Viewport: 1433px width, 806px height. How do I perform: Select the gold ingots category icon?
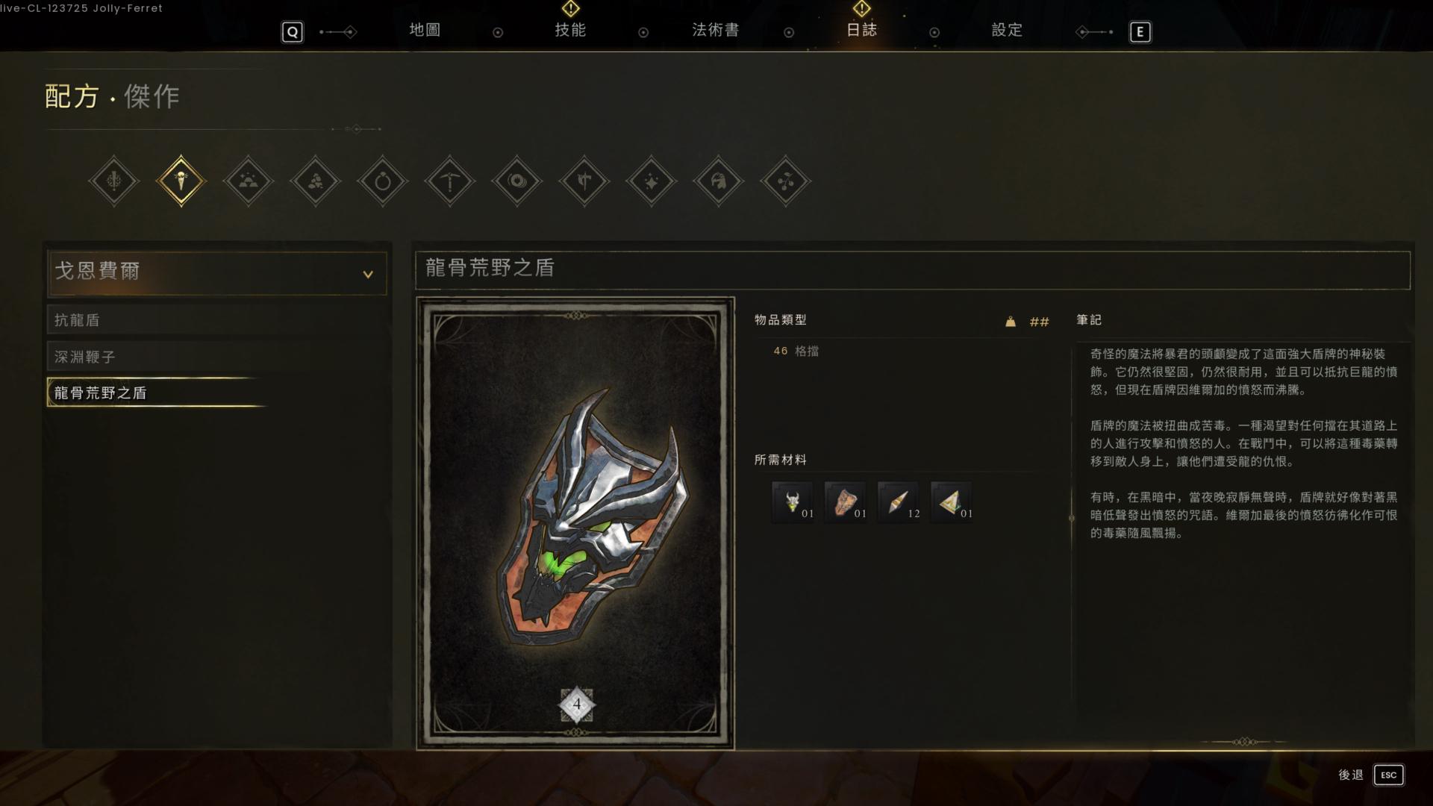[x=248, y=181]
